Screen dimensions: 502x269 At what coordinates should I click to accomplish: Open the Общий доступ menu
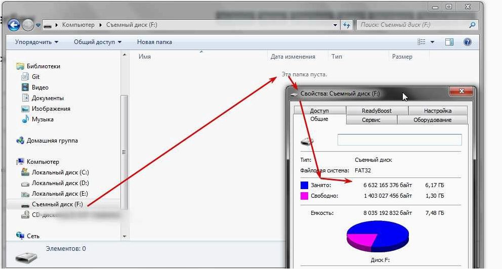pos(98,42)
